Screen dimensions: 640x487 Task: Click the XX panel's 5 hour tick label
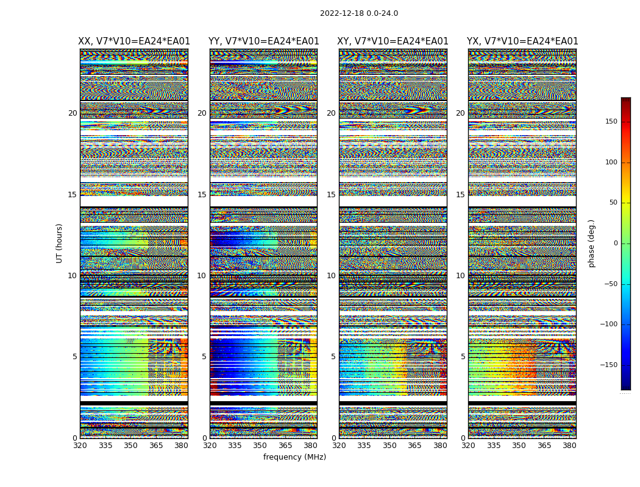[x=75, y=357]
